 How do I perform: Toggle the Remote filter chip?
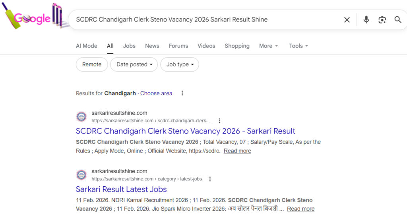(x=92, y=65)
